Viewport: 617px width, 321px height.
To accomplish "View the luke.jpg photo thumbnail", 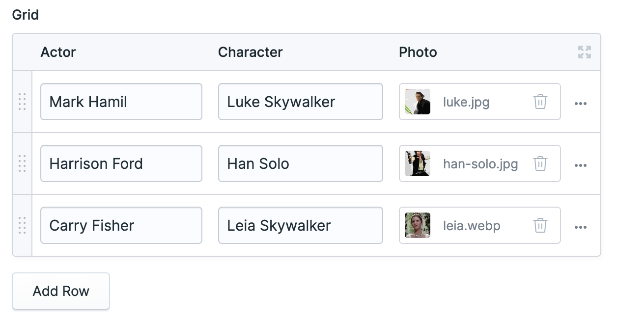I will coord(417,102).
